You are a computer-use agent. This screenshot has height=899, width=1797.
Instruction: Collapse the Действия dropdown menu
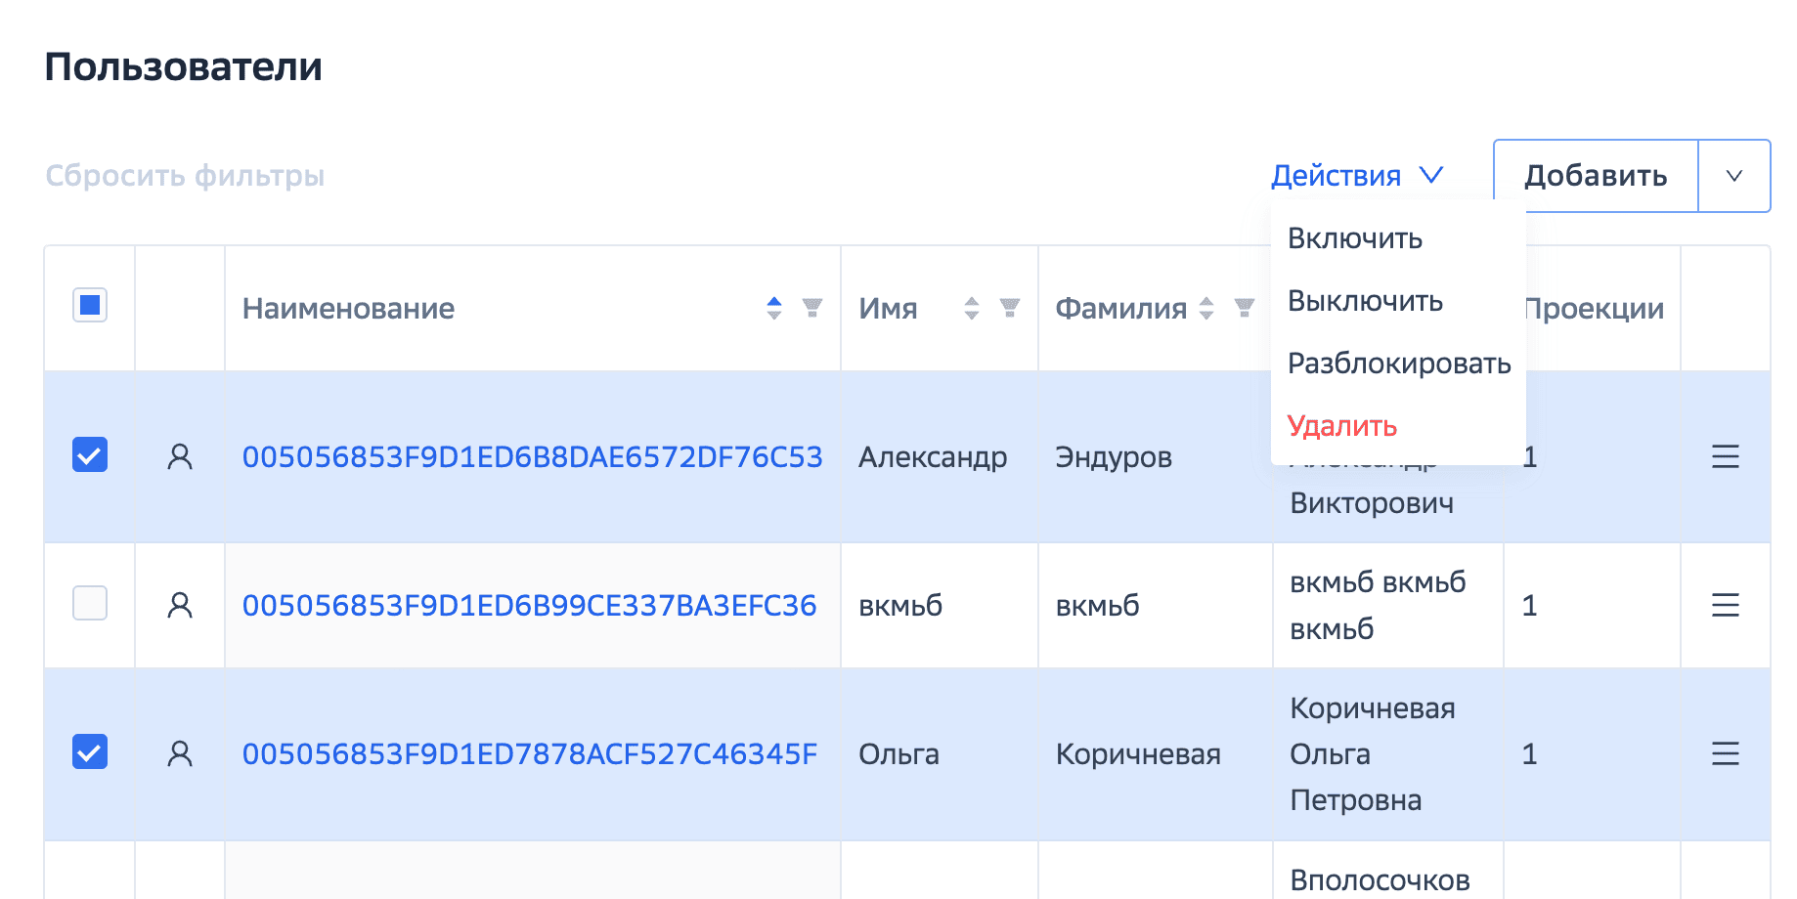point(1356,176)
